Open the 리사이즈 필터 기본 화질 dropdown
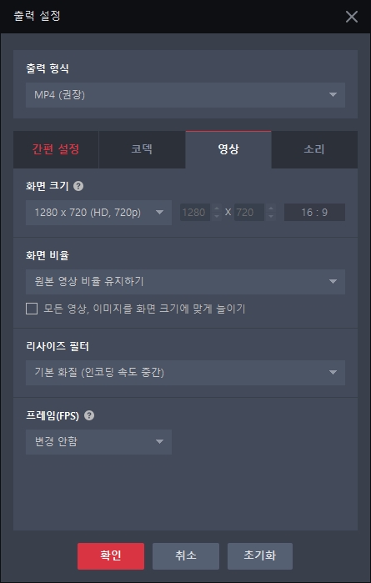 pyautogui.click(x=185, y=373)
